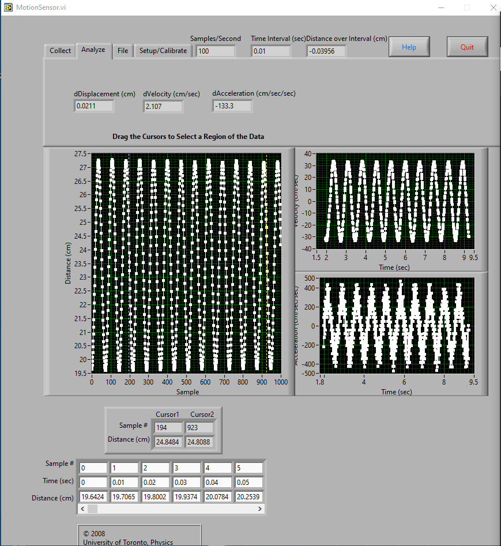Click Time cell showing 0.05

[249, 482]
